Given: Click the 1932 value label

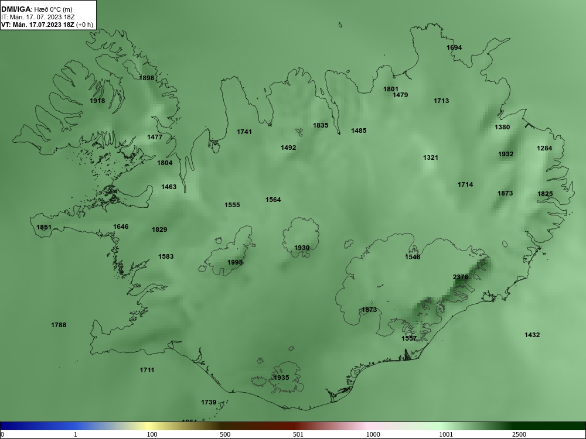Looking at the screenshot, I should pyautogui.click(x=506, y=154).
